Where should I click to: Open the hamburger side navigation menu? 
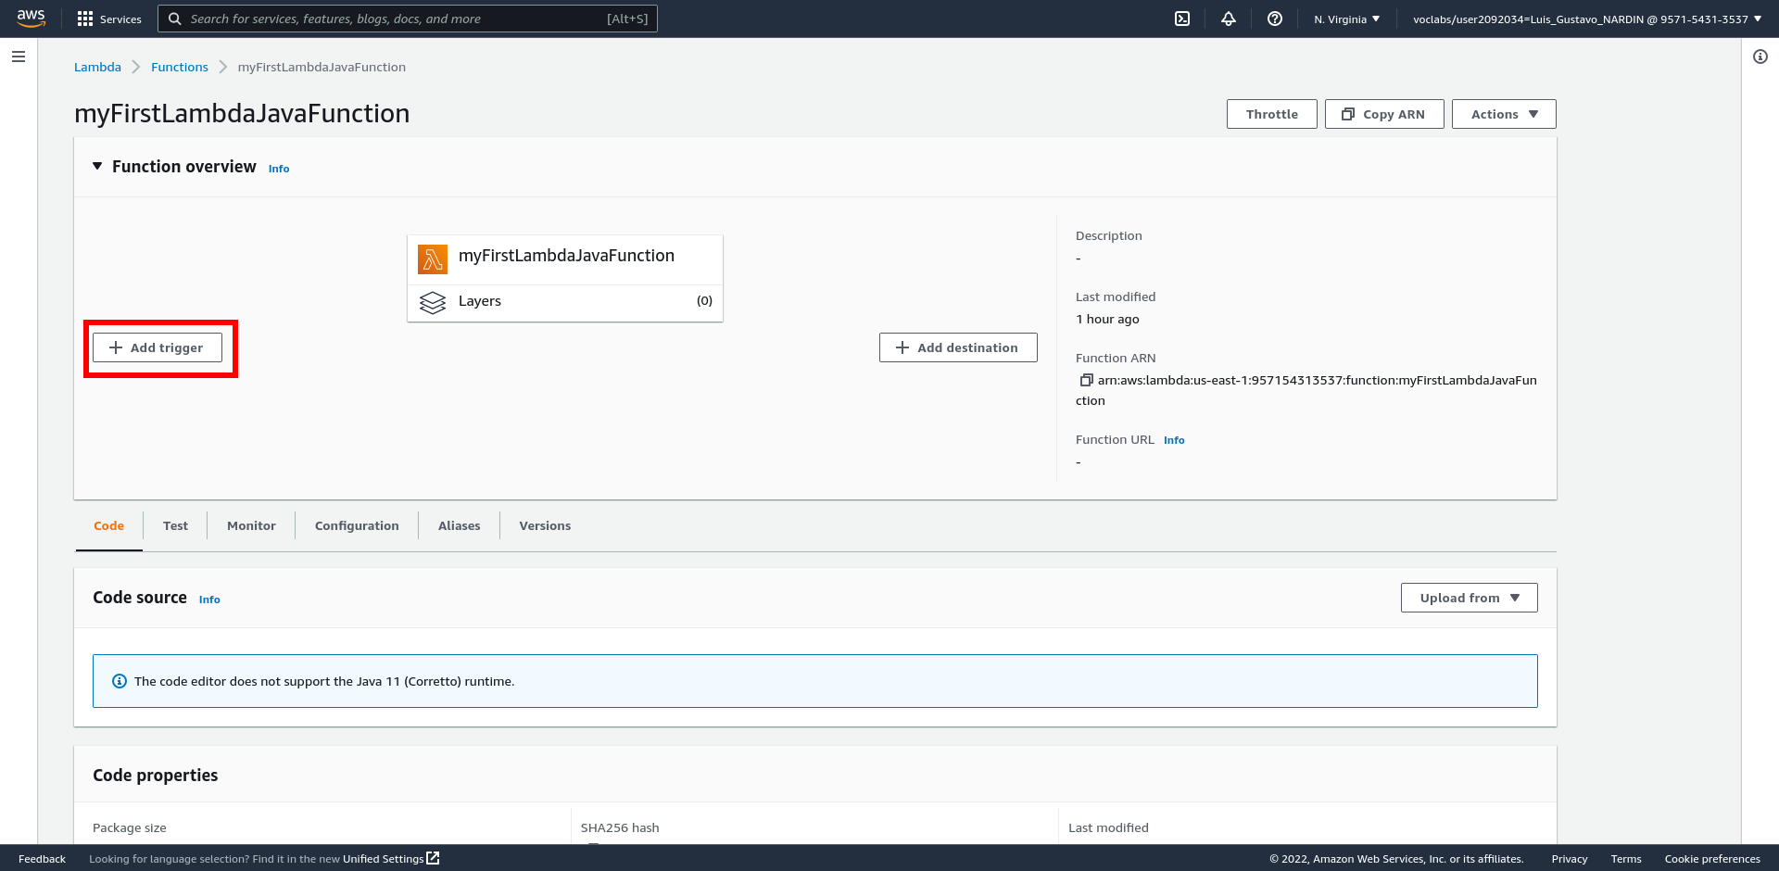(19, 57)
